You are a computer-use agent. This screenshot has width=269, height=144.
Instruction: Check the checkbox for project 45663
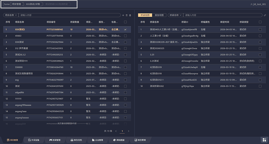(x=126, y=36)
